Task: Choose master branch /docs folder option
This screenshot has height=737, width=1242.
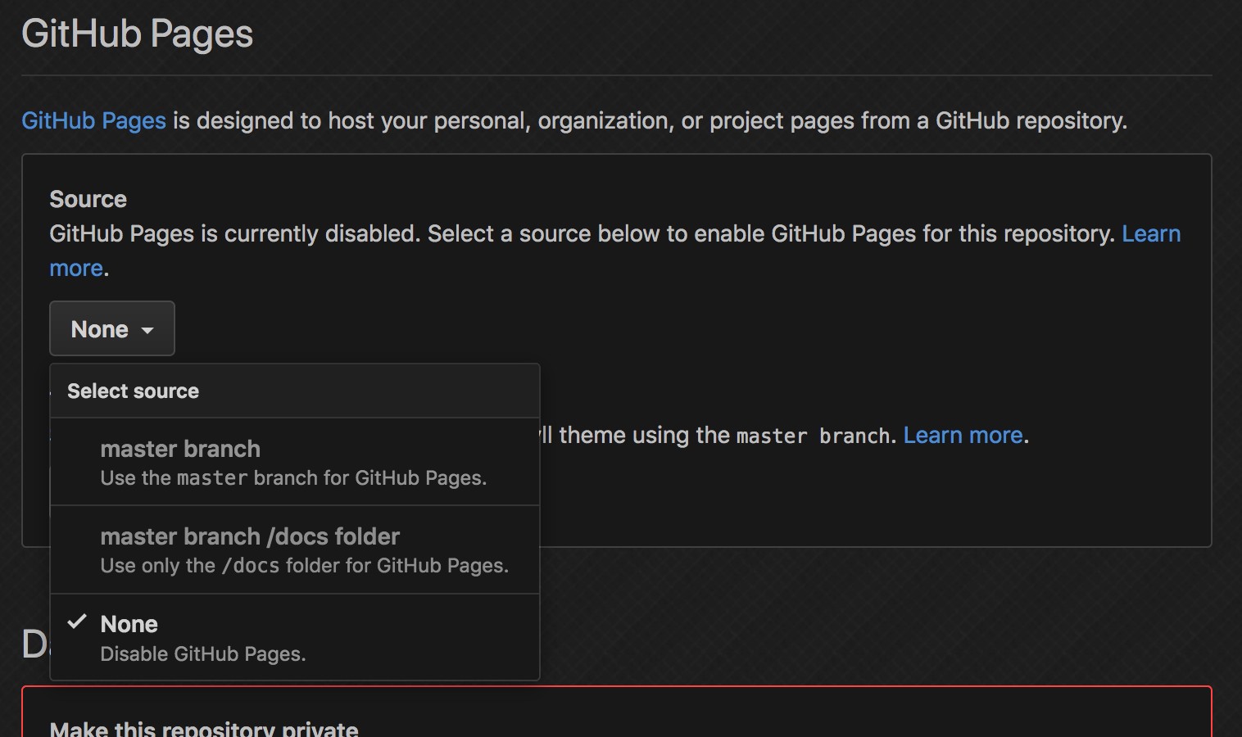Action: point(250,536)
